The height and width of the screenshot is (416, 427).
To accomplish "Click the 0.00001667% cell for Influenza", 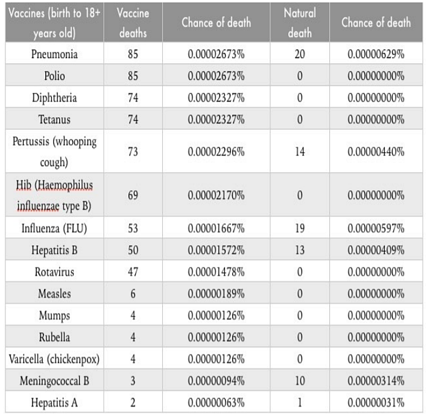I will [x=217, y=228].
